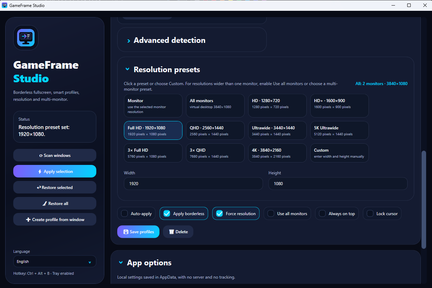Select the 5K Ultrawide preset
The width and height of the screenshot is (432, 288).
coord(340,130)
